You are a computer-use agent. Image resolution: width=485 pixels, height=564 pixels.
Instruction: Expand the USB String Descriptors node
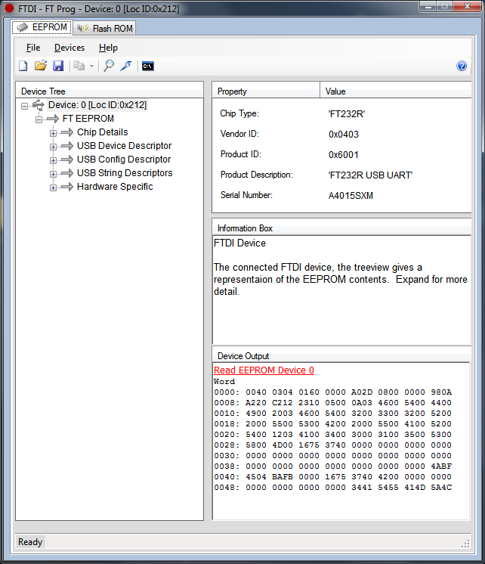tap(53, 174)
